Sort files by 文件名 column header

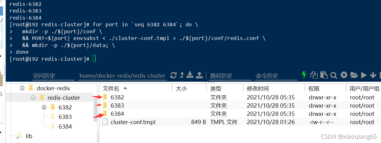point(111,88)
